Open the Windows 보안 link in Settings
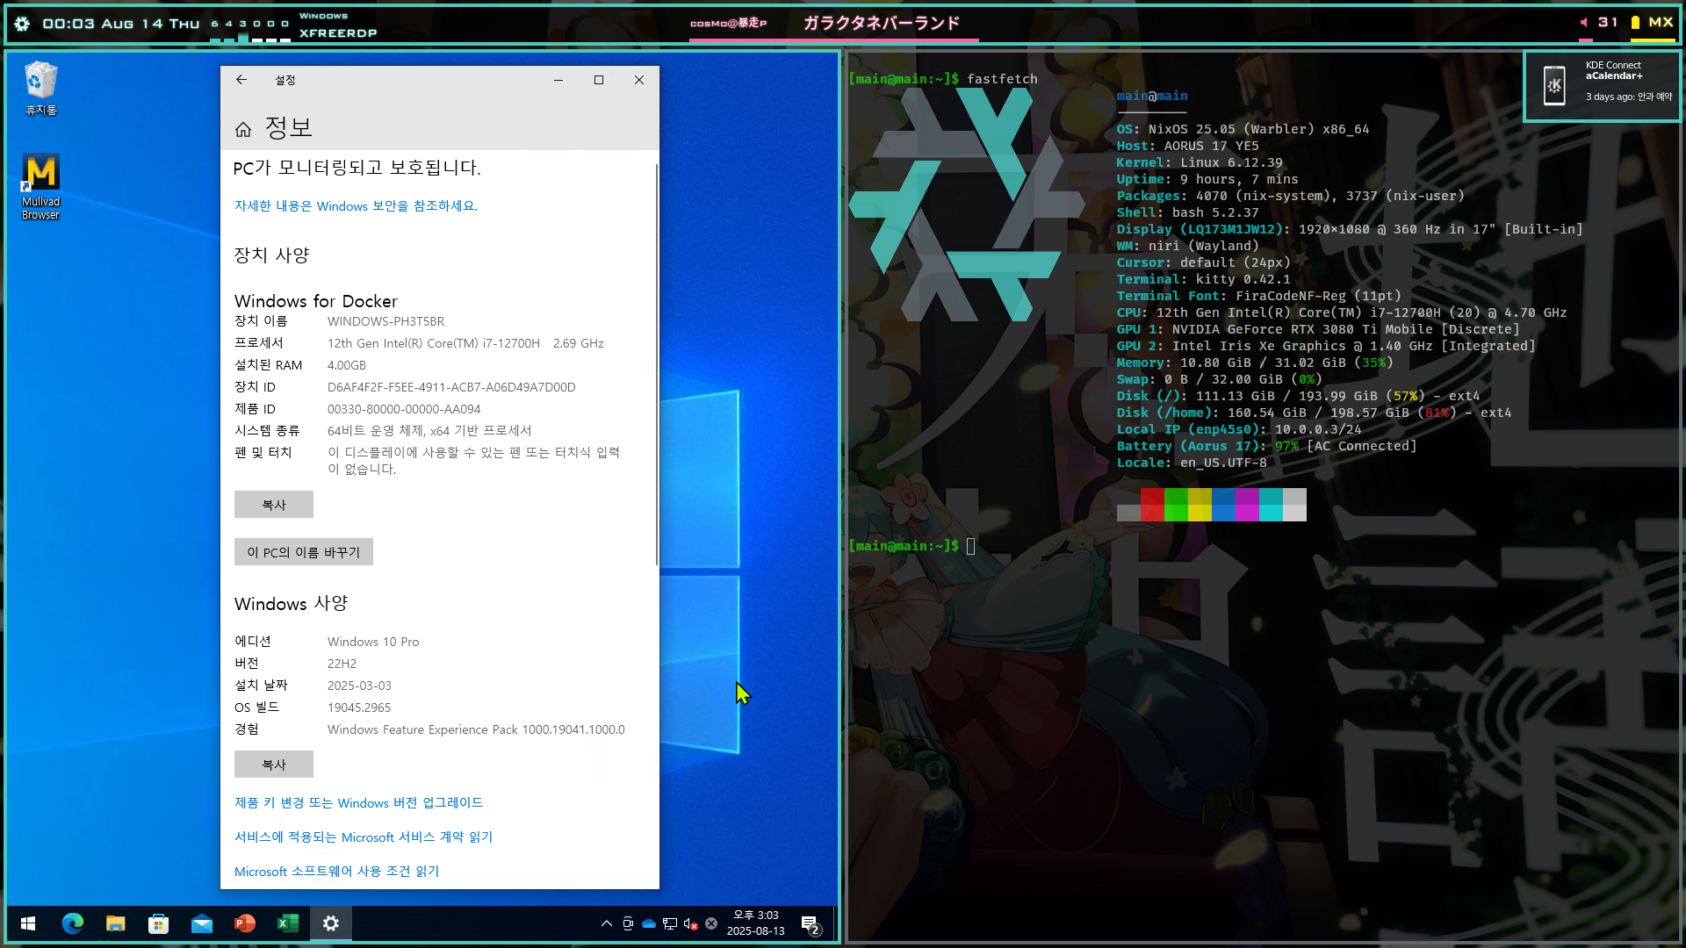1686x948 pixels. tap(356, 206)
